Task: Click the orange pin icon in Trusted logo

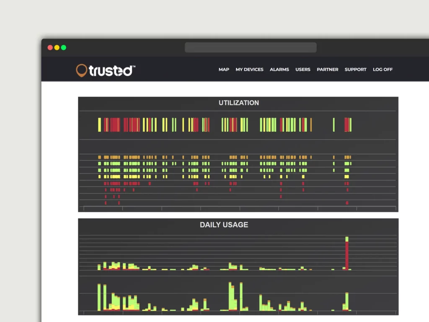Action: [82, 70]
